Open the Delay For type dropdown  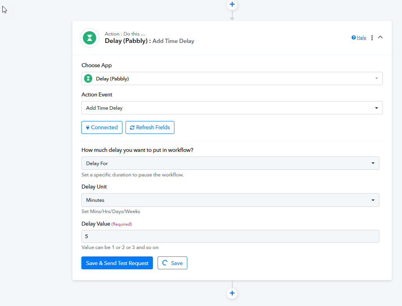230,163
